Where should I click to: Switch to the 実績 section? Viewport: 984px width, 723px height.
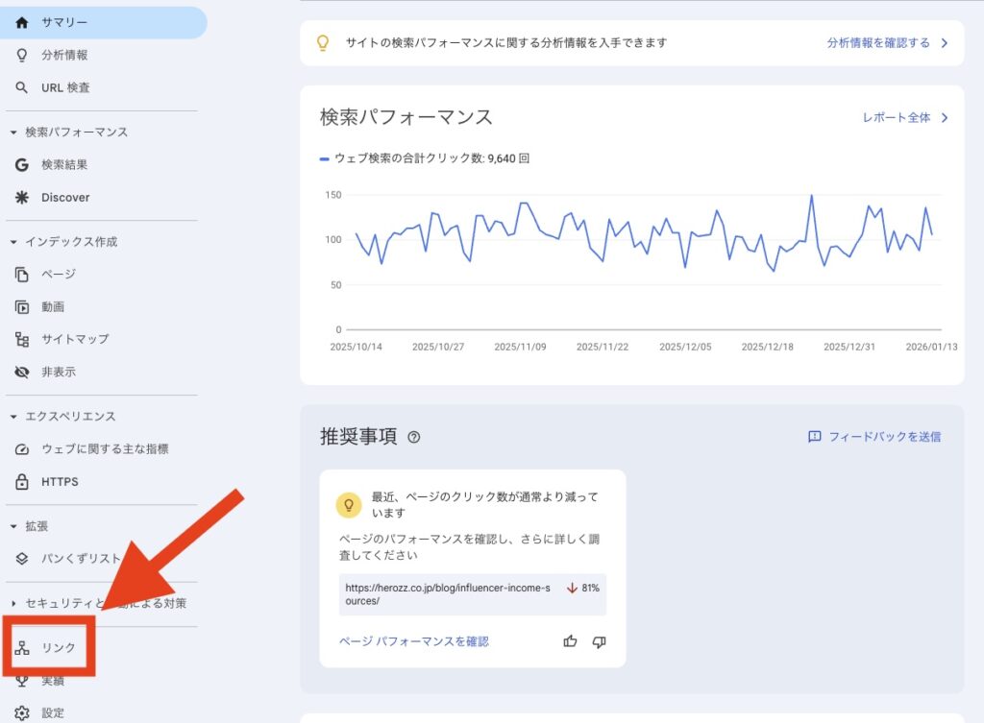pos(22,680)
